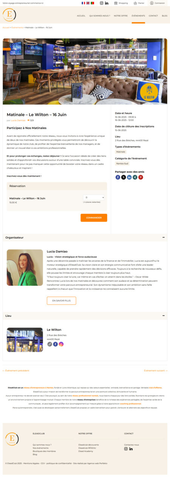The width and height of the screenshot is (170, 499).
Task: Collapse the Organisateur section
Action: 163,237
